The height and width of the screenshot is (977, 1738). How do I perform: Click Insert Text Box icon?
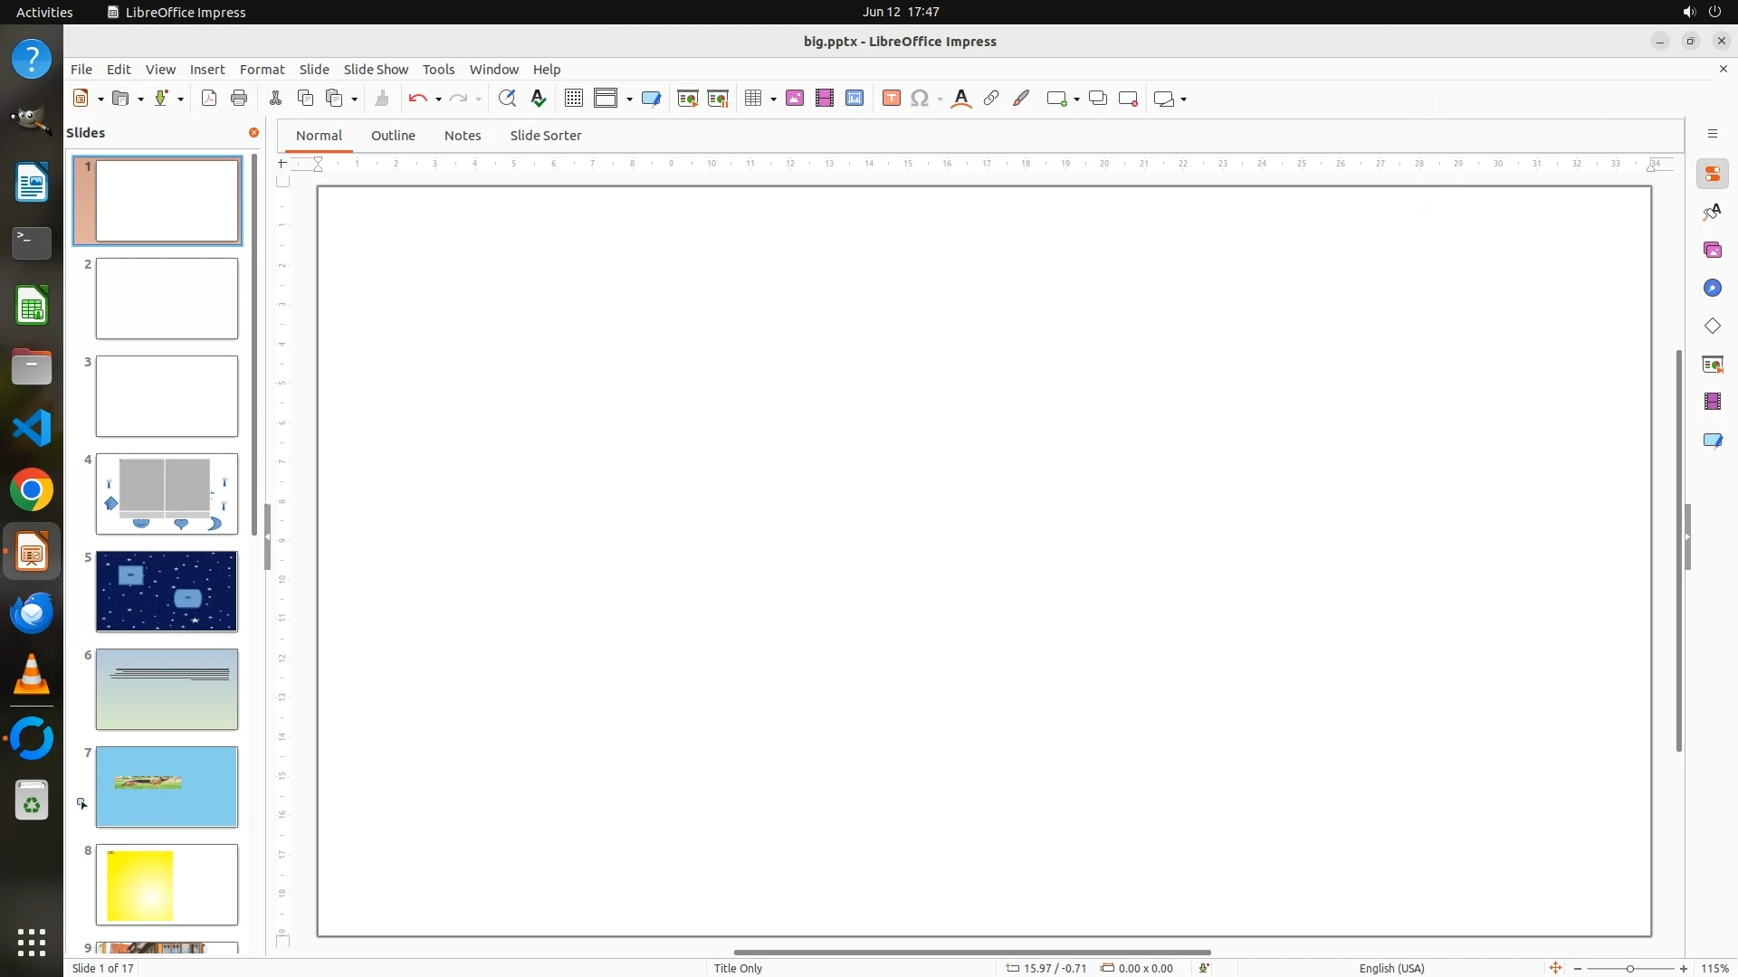tap(891, 99)
